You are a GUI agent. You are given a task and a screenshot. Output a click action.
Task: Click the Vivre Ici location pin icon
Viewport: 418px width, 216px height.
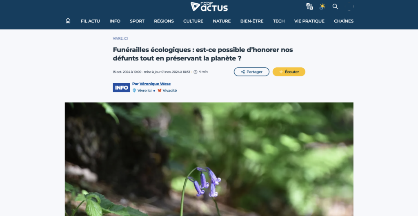coord(134,90)
